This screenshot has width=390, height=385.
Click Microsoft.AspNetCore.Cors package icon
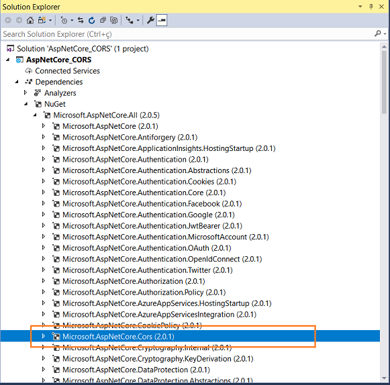click(x=56, y=337)
